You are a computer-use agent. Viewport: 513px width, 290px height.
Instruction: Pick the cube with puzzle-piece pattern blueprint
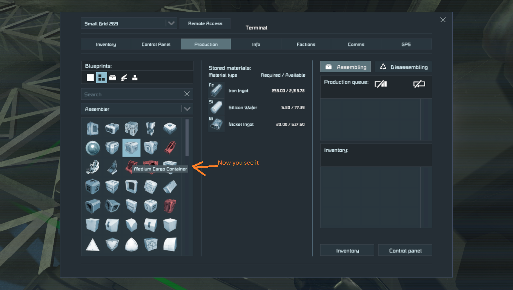(x=151, y=244)
